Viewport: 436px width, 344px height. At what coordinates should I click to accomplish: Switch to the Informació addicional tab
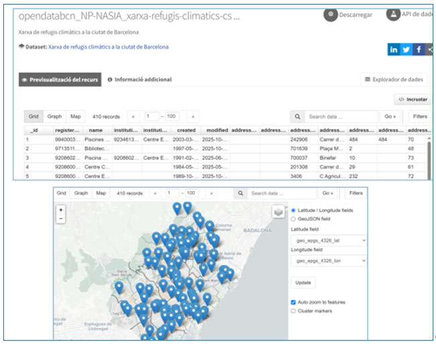(139, 80)
